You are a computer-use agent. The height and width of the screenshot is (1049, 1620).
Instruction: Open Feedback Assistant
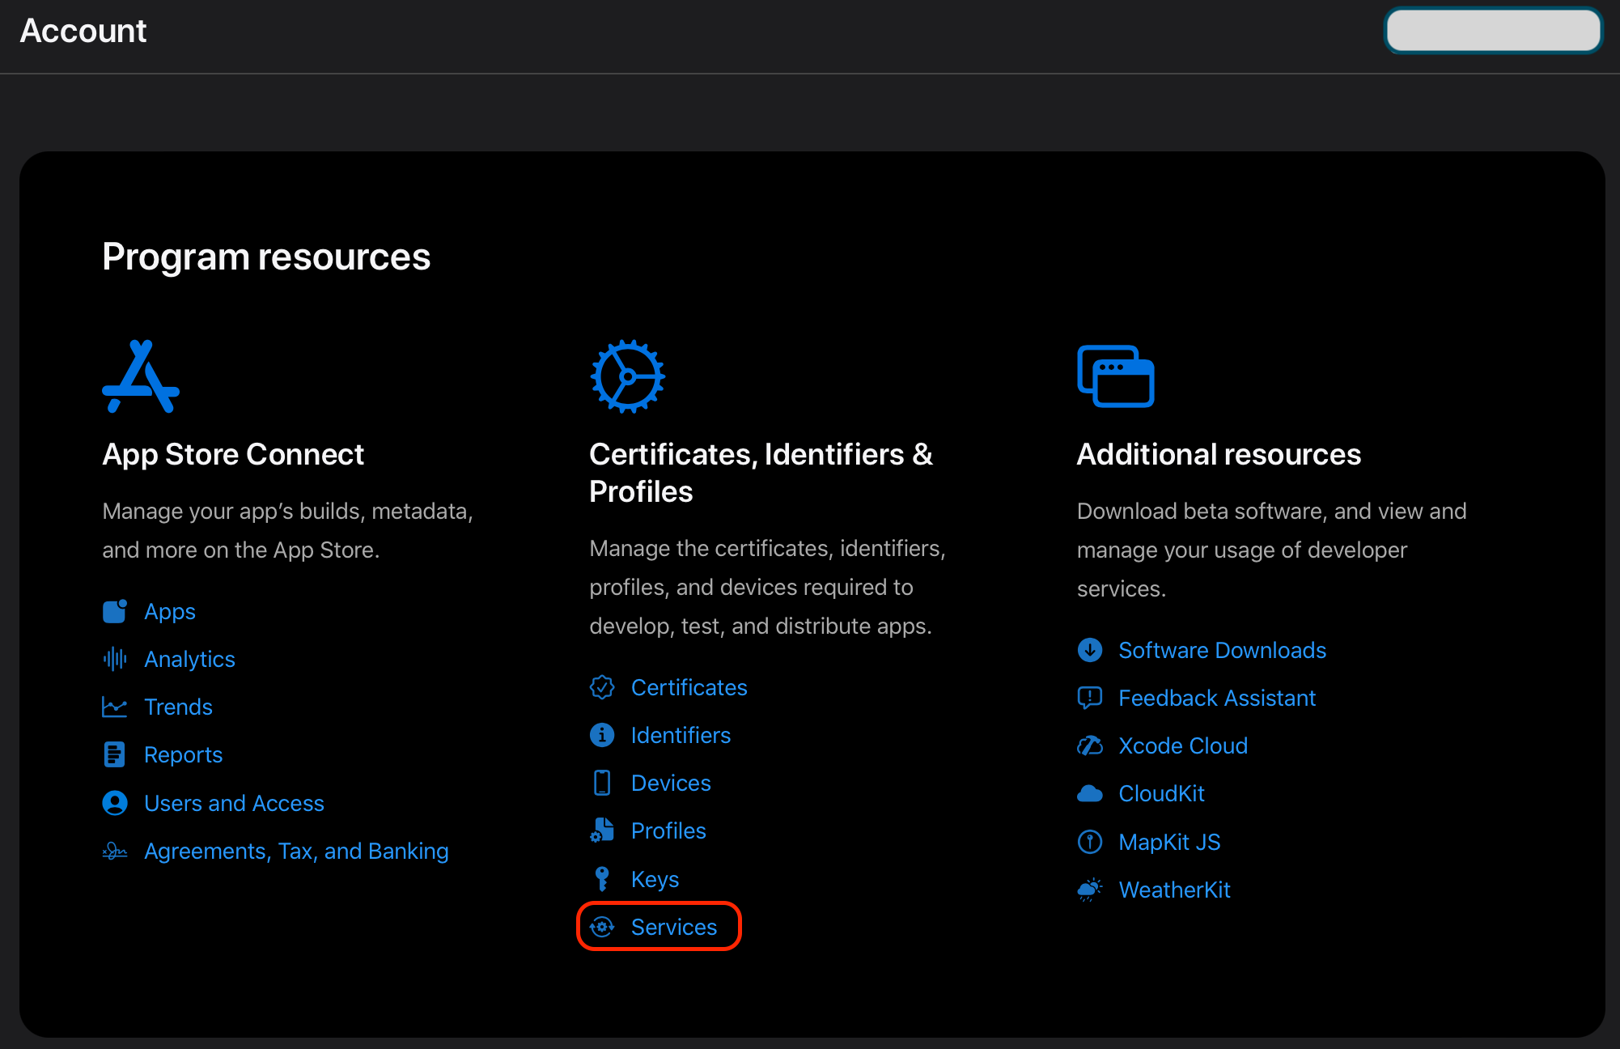tap(1217, 698)
